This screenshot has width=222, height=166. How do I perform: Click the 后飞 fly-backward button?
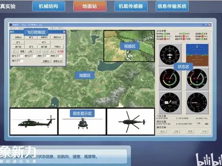click(x=31, y=47)
